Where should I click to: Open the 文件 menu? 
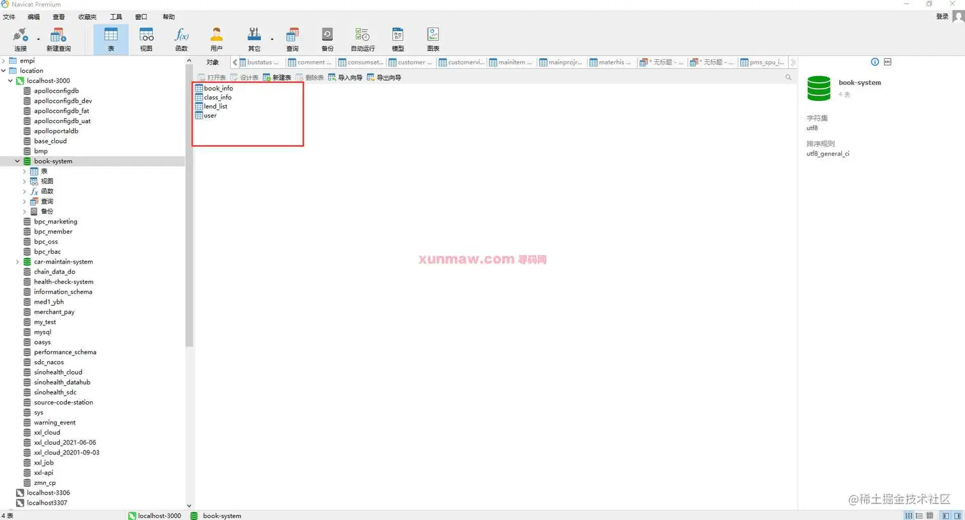click(9, 17)
